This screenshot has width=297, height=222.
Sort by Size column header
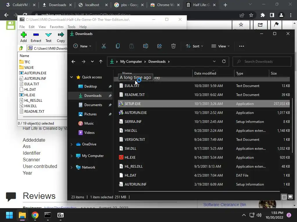point(274,73)
